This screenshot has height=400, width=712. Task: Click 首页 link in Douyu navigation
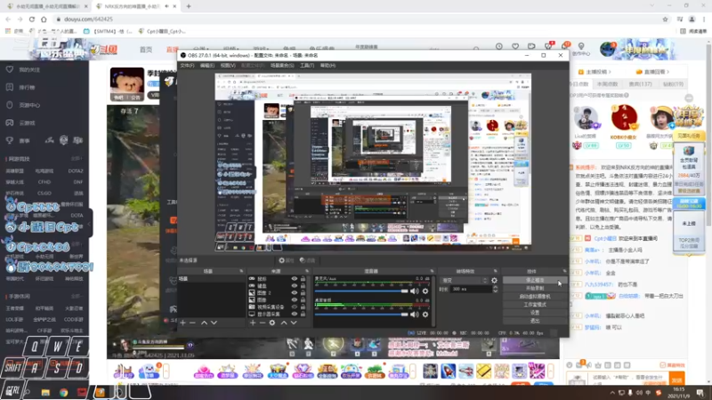click(x=146, y=50)
